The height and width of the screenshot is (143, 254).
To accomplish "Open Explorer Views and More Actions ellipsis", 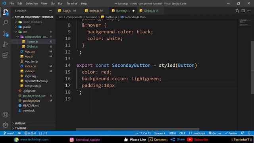I will point(50,11).
